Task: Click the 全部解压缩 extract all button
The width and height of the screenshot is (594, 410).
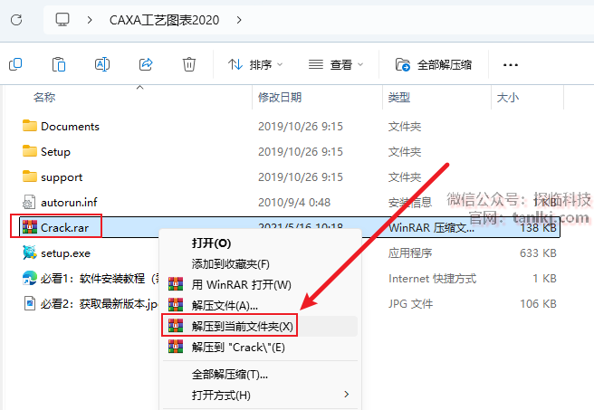Action: point(434,65)
